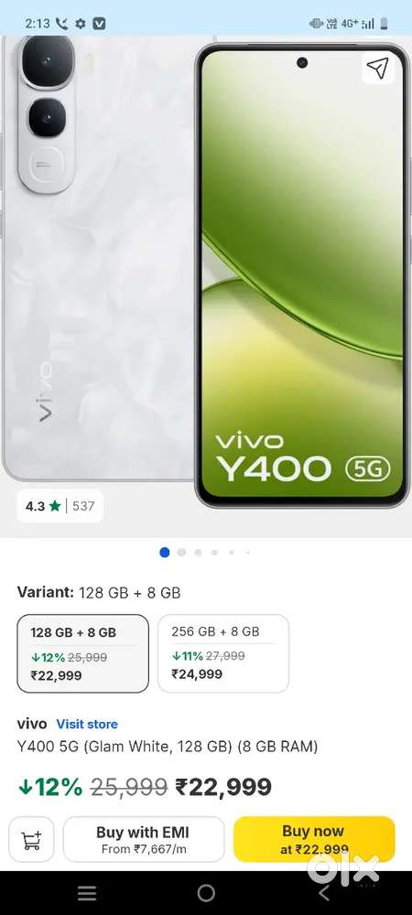Open the Visit store link
This screenshot has width=412, height=915.
pyautogui.click(x=87, y=724)
